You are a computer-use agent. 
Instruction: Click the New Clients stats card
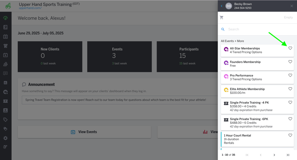[50, 57]
